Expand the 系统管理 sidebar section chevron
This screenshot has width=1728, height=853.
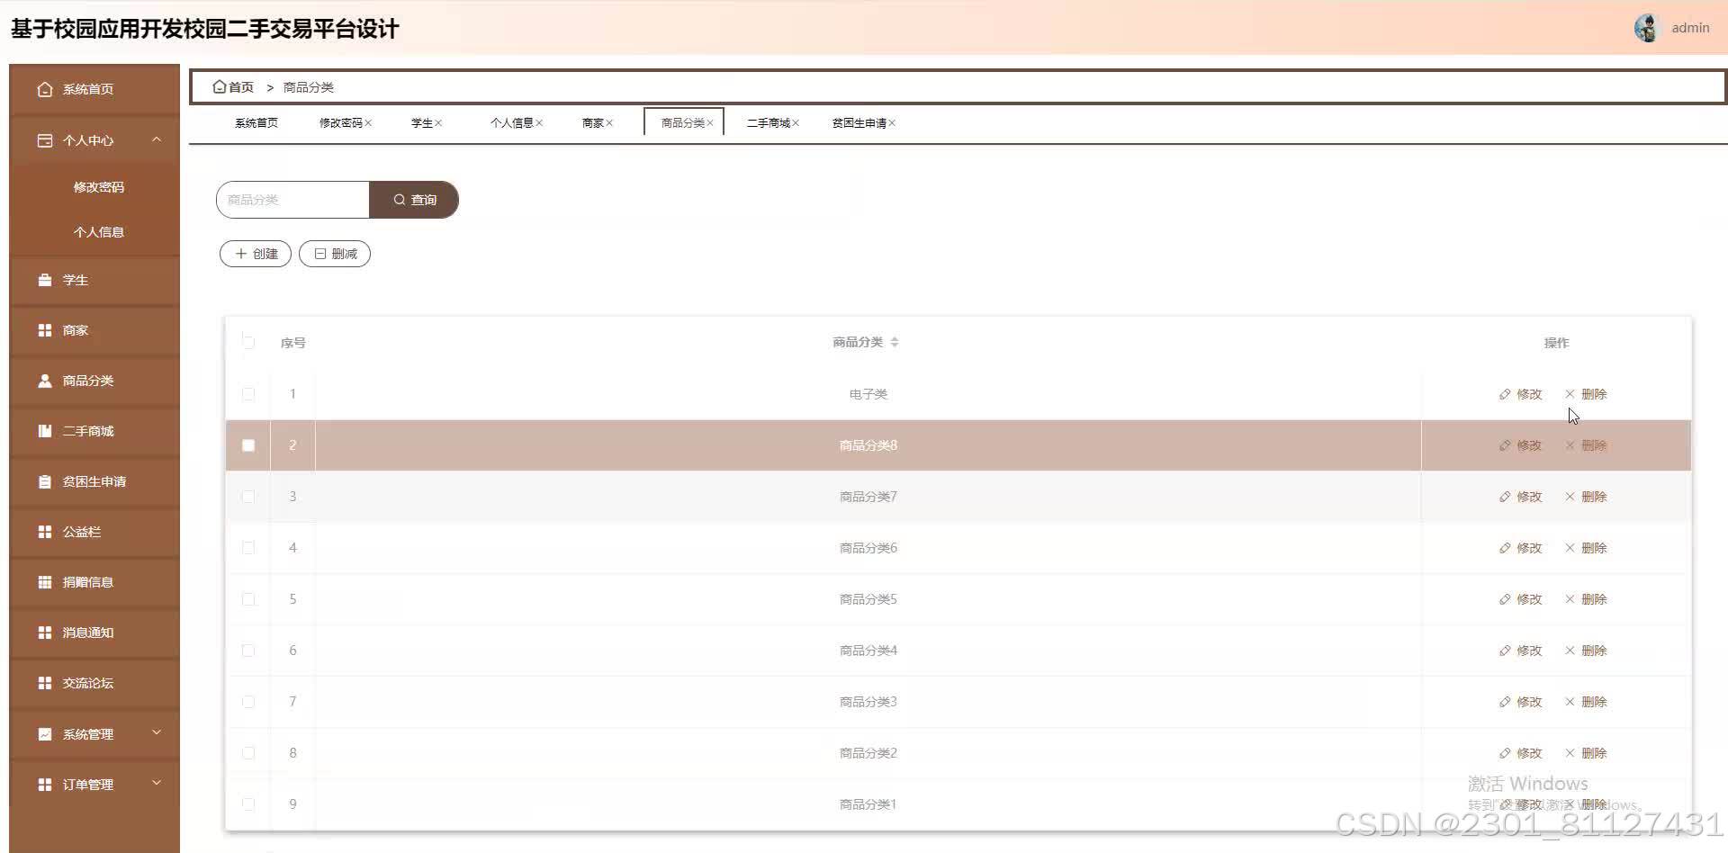tap(157, 733)
